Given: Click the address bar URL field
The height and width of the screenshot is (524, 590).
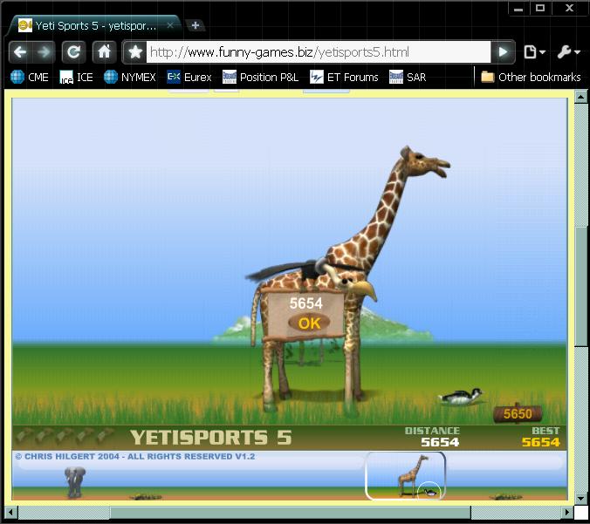Looking at the screenshot, I should tap(319, 51).
